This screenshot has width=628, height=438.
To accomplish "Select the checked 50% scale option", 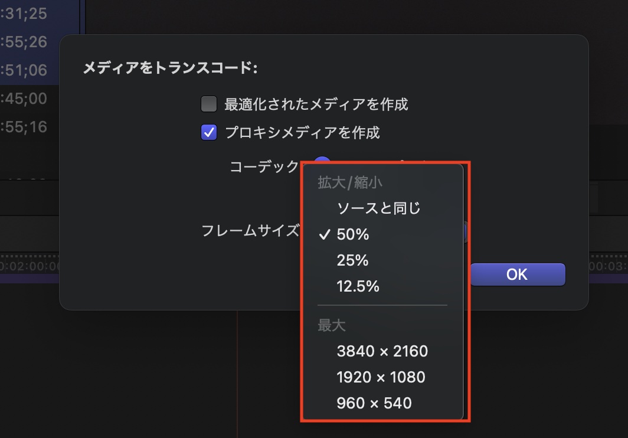I will click(x=353, y=234).
